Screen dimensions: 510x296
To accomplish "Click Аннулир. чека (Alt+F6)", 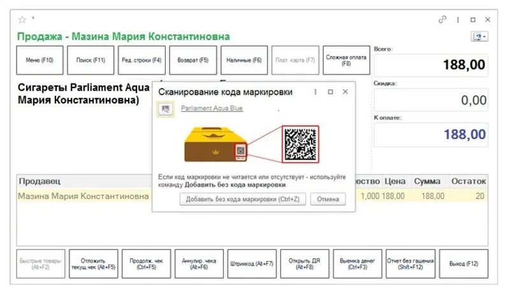I will point(199,264).
